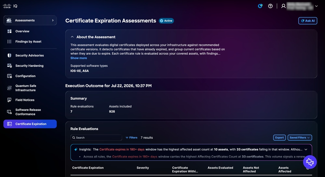Image resolution: width=325 pixels, height=177 pixels.
Task: Click the Quantum Safe Infrastructure icon
Action: pyautogui.click(x=9, y=88)
